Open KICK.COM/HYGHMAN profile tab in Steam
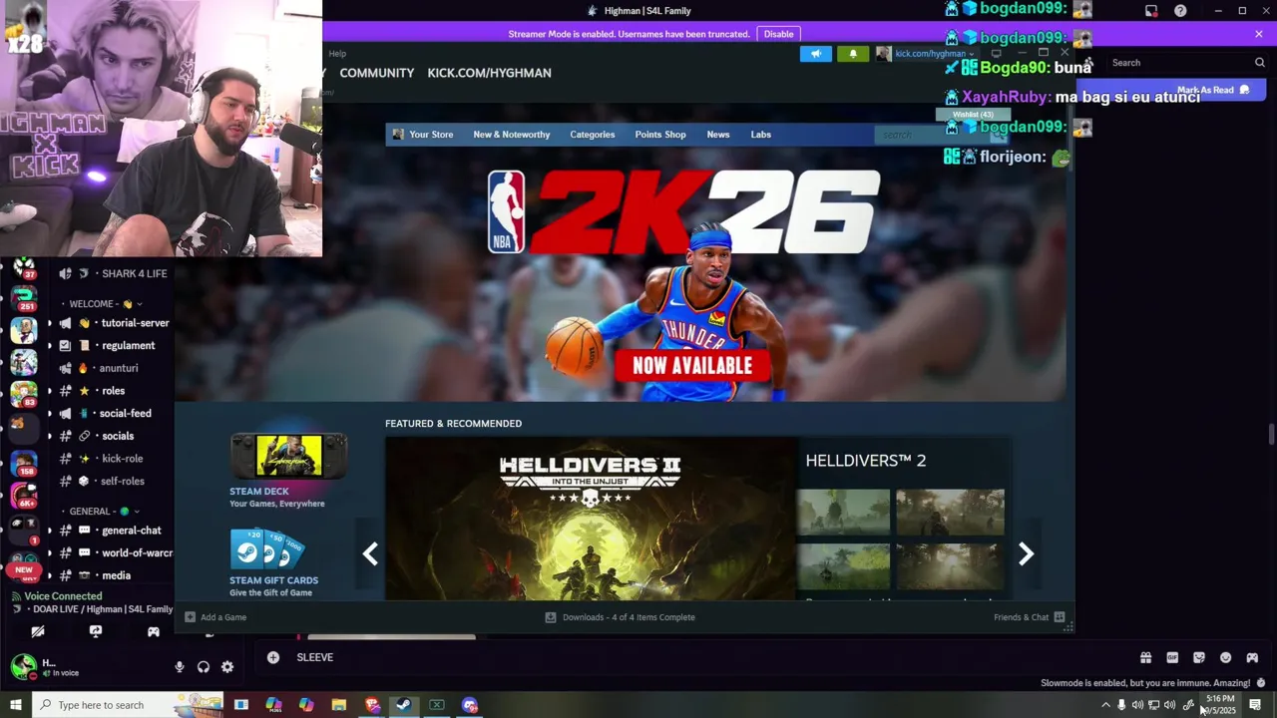The width and height of the screenshot is (1277, 718). 489,73
